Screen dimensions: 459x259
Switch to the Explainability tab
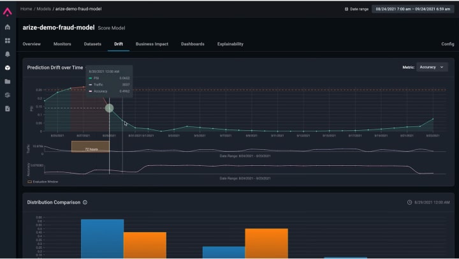click(230, 44)
